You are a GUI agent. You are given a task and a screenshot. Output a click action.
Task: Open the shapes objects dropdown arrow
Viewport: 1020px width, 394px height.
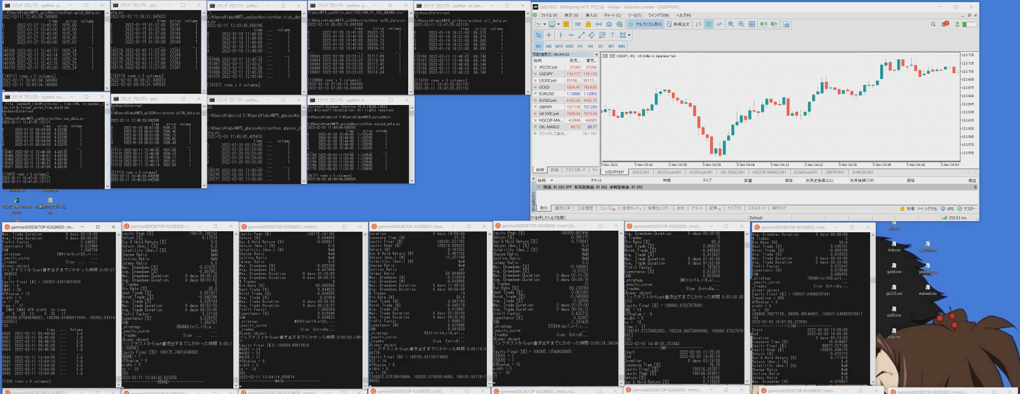[x=629, y=36]
